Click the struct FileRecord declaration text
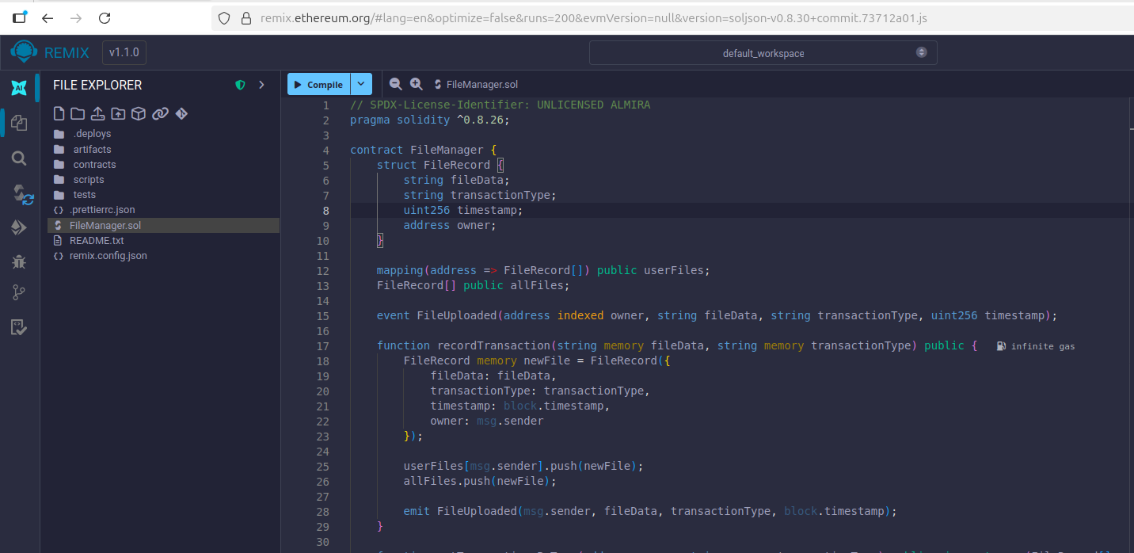The height and width of the screenshot is (553, 1134). click(x=440, y=165)
